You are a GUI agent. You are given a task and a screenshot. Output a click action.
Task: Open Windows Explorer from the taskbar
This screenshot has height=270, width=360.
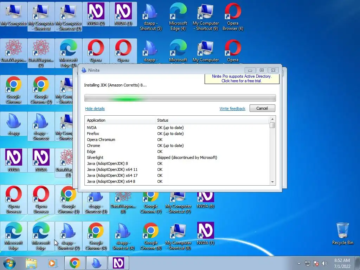[x=31, y=263]
